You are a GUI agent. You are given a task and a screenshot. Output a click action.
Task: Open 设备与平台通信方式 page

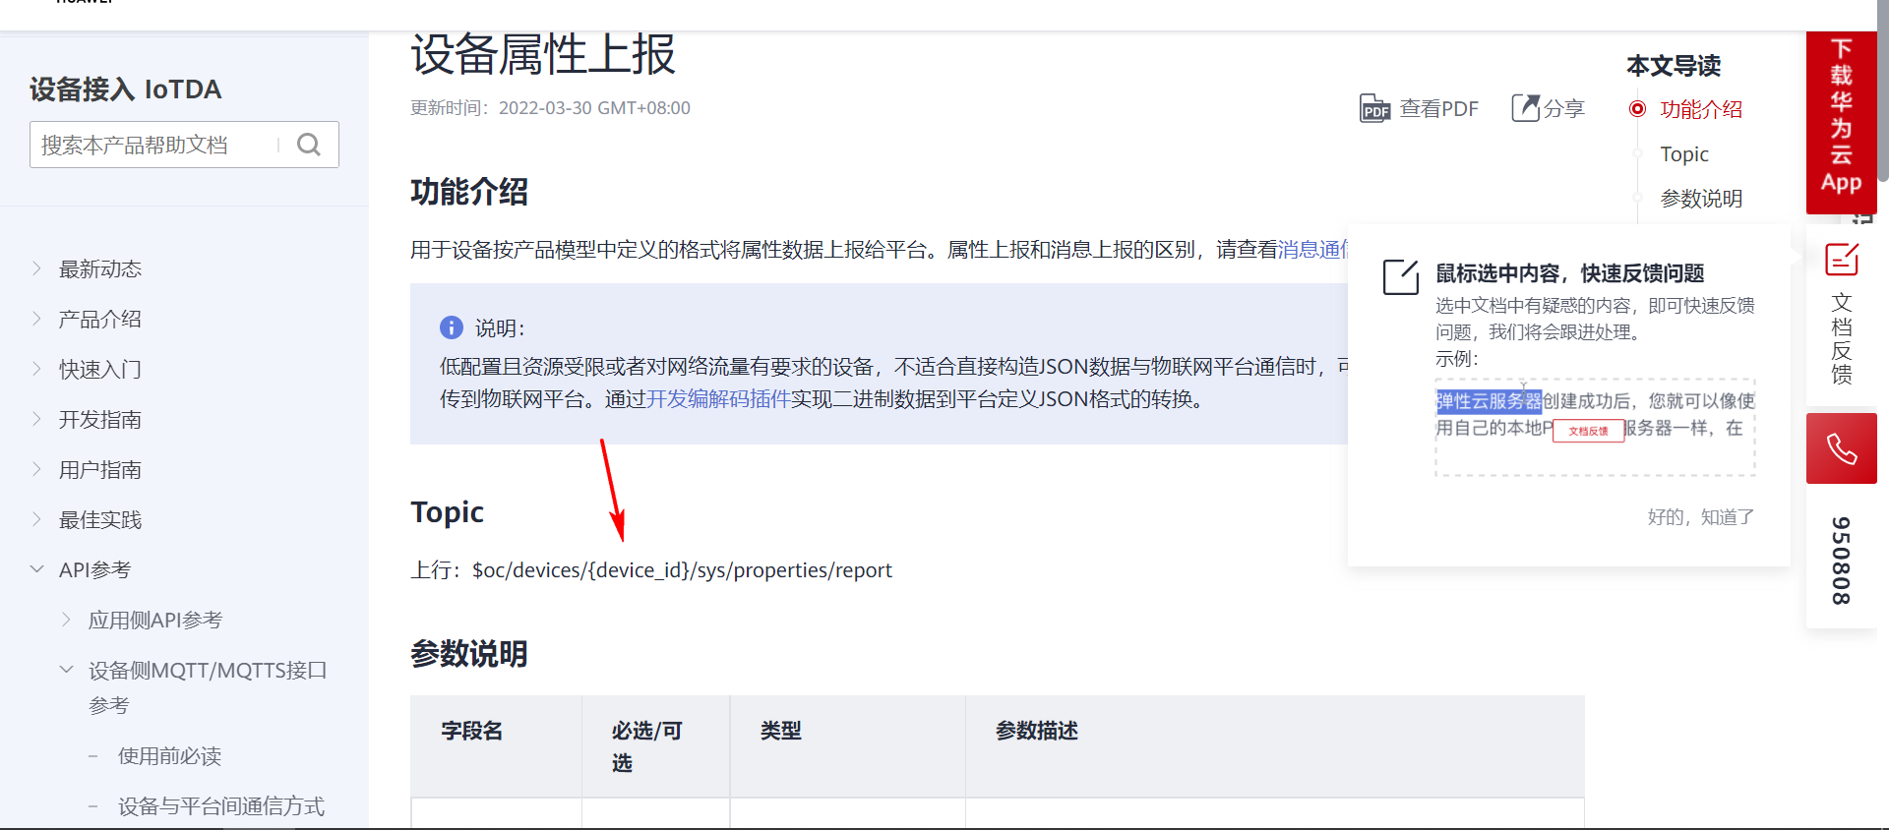click(221, 806)
